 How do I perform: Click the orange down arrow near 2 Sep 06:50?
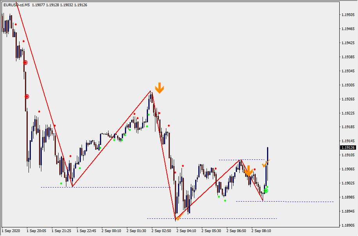pyautogui.click(x=248, y=171)
